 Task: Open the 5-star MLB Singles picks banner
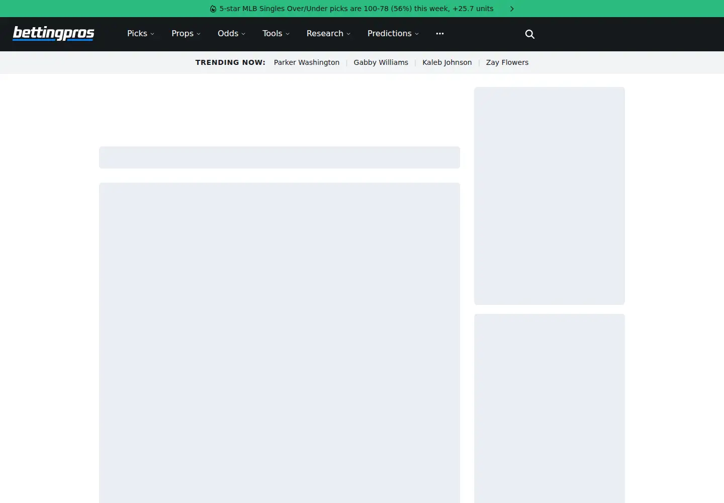[356, 9]
